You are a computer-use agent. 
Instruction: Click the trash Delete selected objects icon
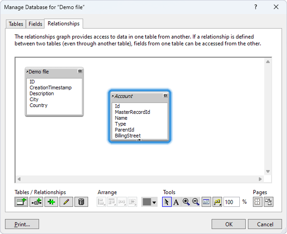pyautogui.click(x=81, y=202)
